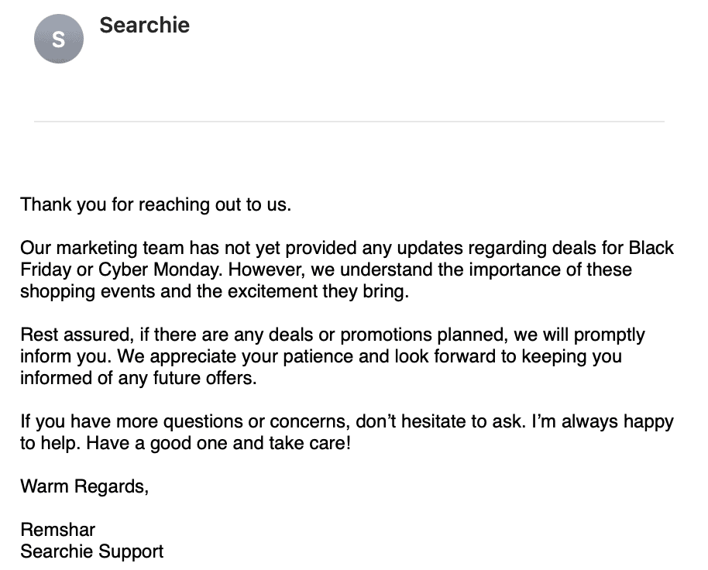Image resolution: width=708 pixels, height=570 pixels.
Task: Click the "Warm Regards," closing line
Action: coord(84,486)
